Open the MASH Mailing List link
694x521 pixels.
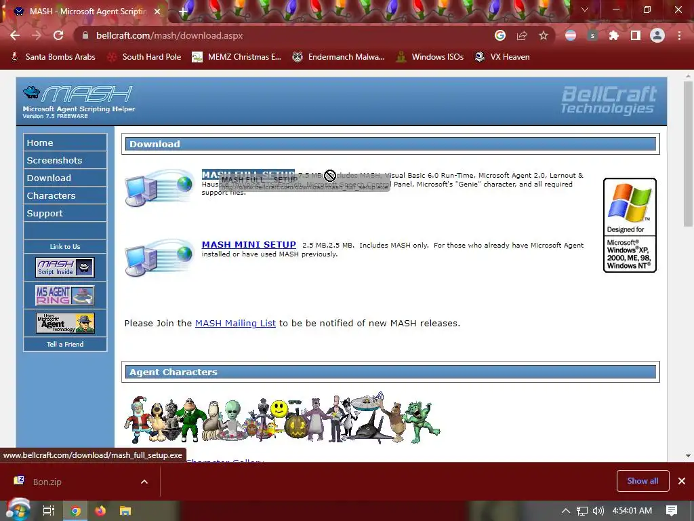pos(235,324)
